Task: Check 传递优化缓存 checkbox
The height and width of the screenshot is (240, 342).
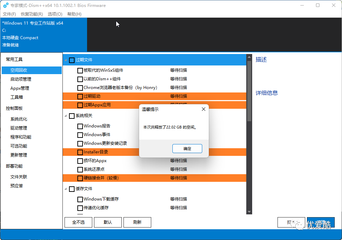Action: [80, 208]
